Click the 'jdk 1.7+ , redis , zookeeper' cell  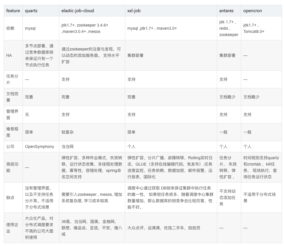[229, 28]
